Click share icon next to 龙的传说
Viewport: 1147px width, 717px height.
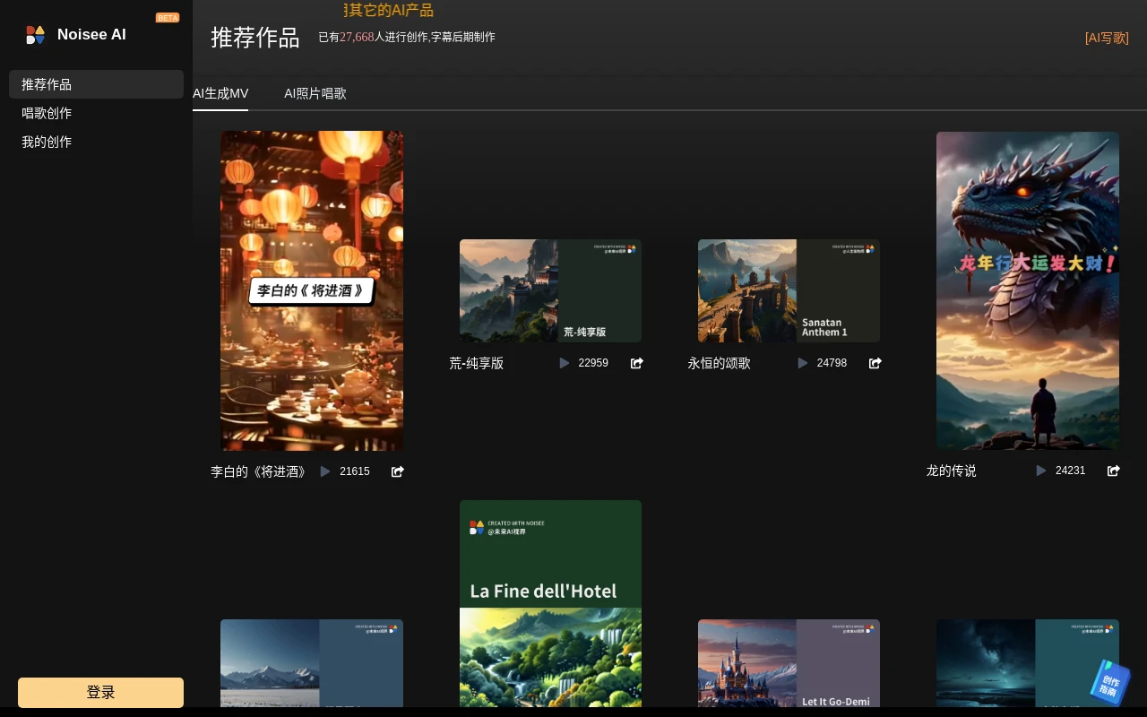[x=1114, y=471]
